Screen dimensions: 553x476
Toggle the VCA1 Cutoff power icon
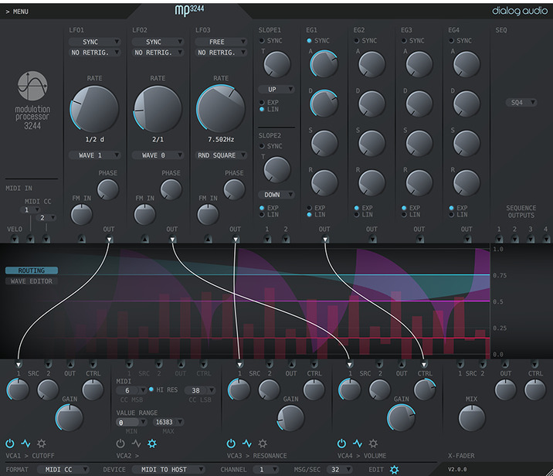pyautogui.click(x=10, y=444)
